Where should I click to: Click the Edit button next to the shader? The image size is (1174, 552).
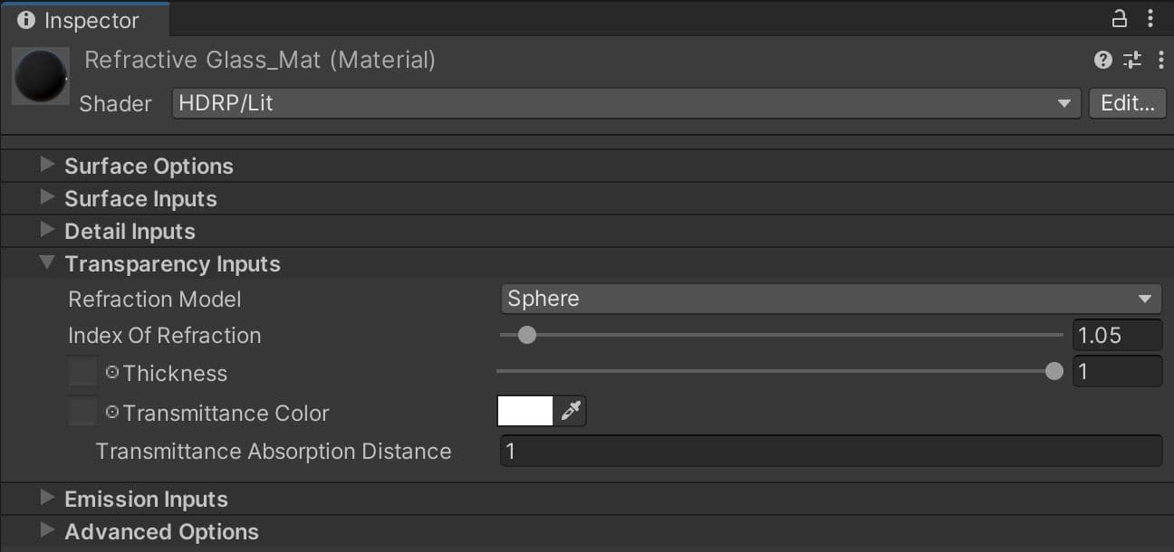click(1126, 102)
